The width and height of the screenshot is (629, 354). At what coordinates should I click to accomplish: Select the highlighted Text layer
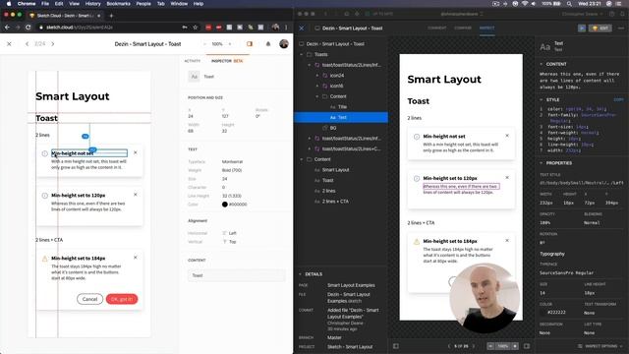(341, 117)
